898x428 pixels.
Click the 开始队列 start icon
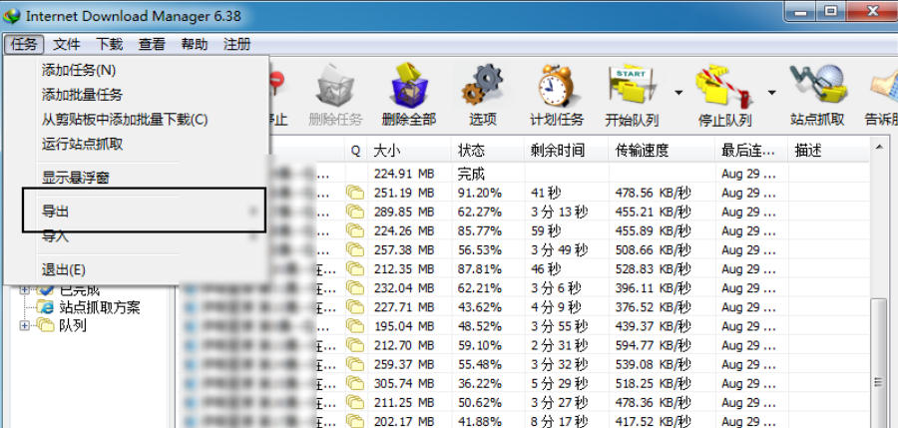click(632, 86)
